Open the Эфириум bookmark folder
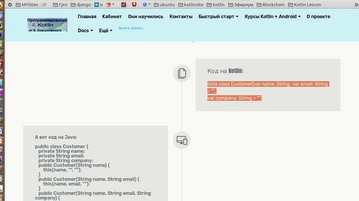Screen dimensions: 359x201 tap(241, 4)
